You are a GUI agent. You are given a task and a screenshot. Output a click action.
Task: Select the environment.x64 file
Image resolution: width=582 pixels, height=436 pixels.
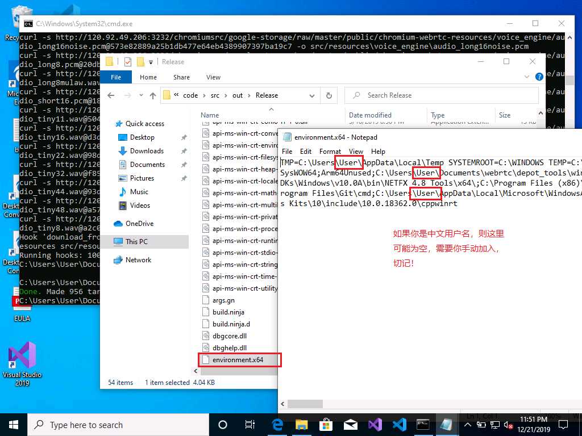[x=238, y=359]
